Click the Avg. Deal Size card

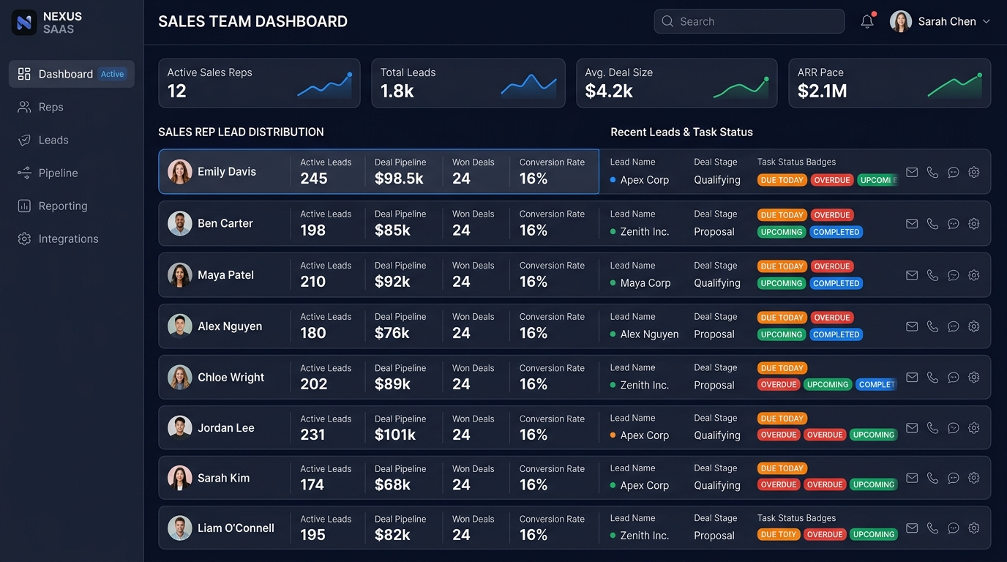(677, 83)
